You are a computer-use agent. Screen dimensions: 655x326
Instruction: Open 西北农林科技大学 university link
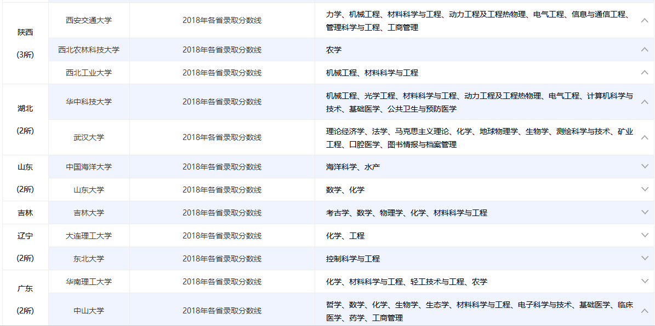(x=89, y=50)
